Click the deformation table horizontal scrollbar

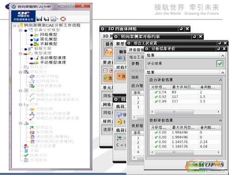pyautogui.click(x=185, y=152)
